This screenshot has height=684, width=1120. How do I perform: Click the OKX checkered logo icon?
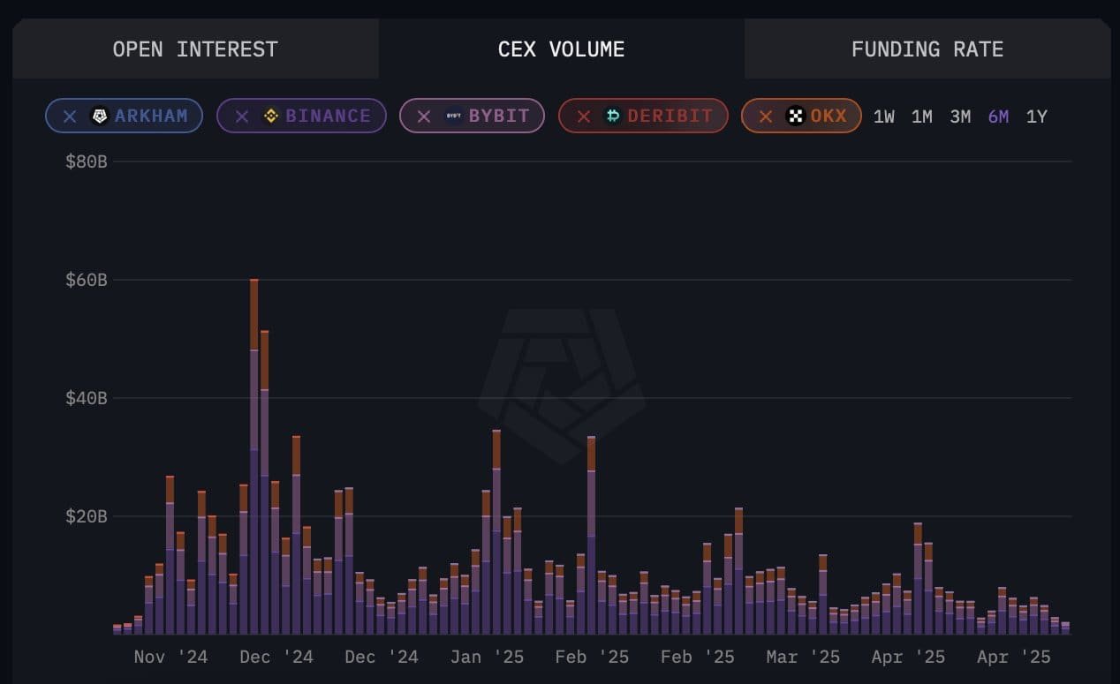pyautogui.click(x=797, y=116)
